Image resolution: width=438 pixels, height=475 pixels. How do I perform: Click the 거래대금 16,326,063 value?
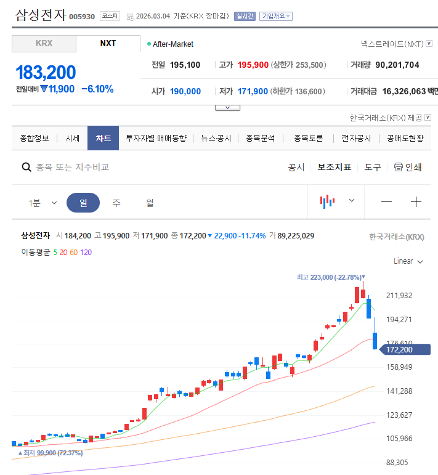[404, 91]
